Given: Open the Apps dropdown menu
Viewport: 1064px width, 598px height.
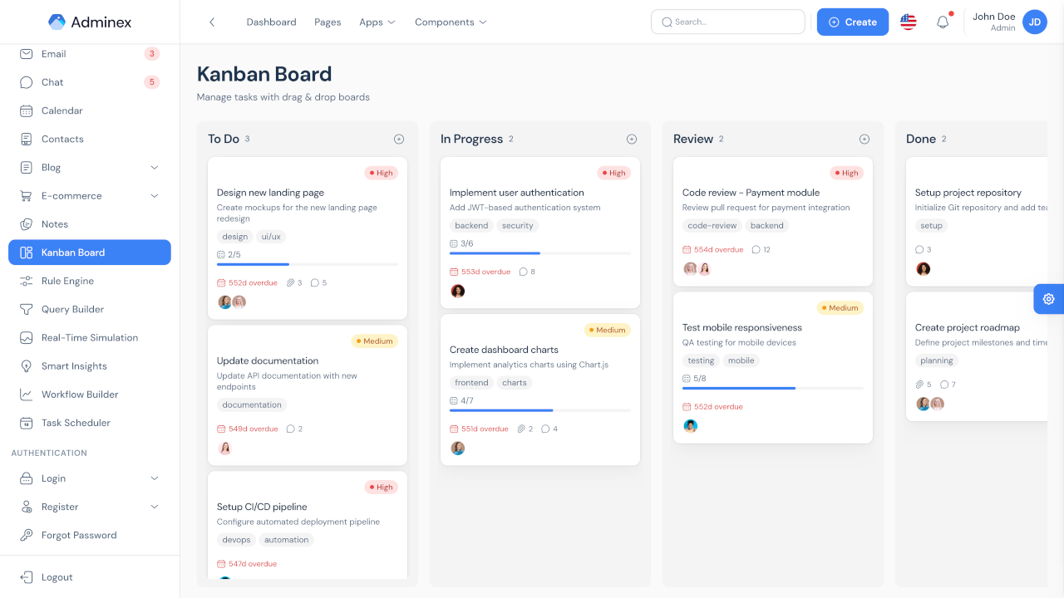Looking at the screenshot, I should [x=377, y=22].
